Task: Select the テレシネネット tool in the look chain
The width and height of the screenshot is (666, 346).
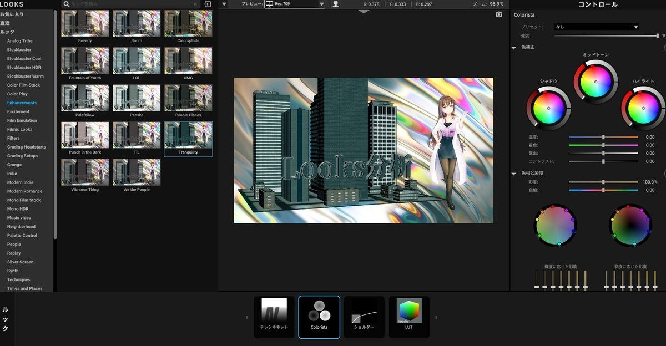Action: pyautogui.click(x=274, y=317)
